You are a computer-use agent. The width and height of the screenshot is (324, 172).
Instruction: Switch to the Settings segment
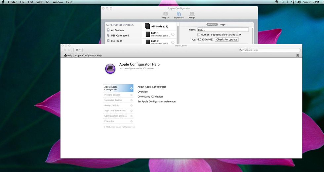(212, 24)
